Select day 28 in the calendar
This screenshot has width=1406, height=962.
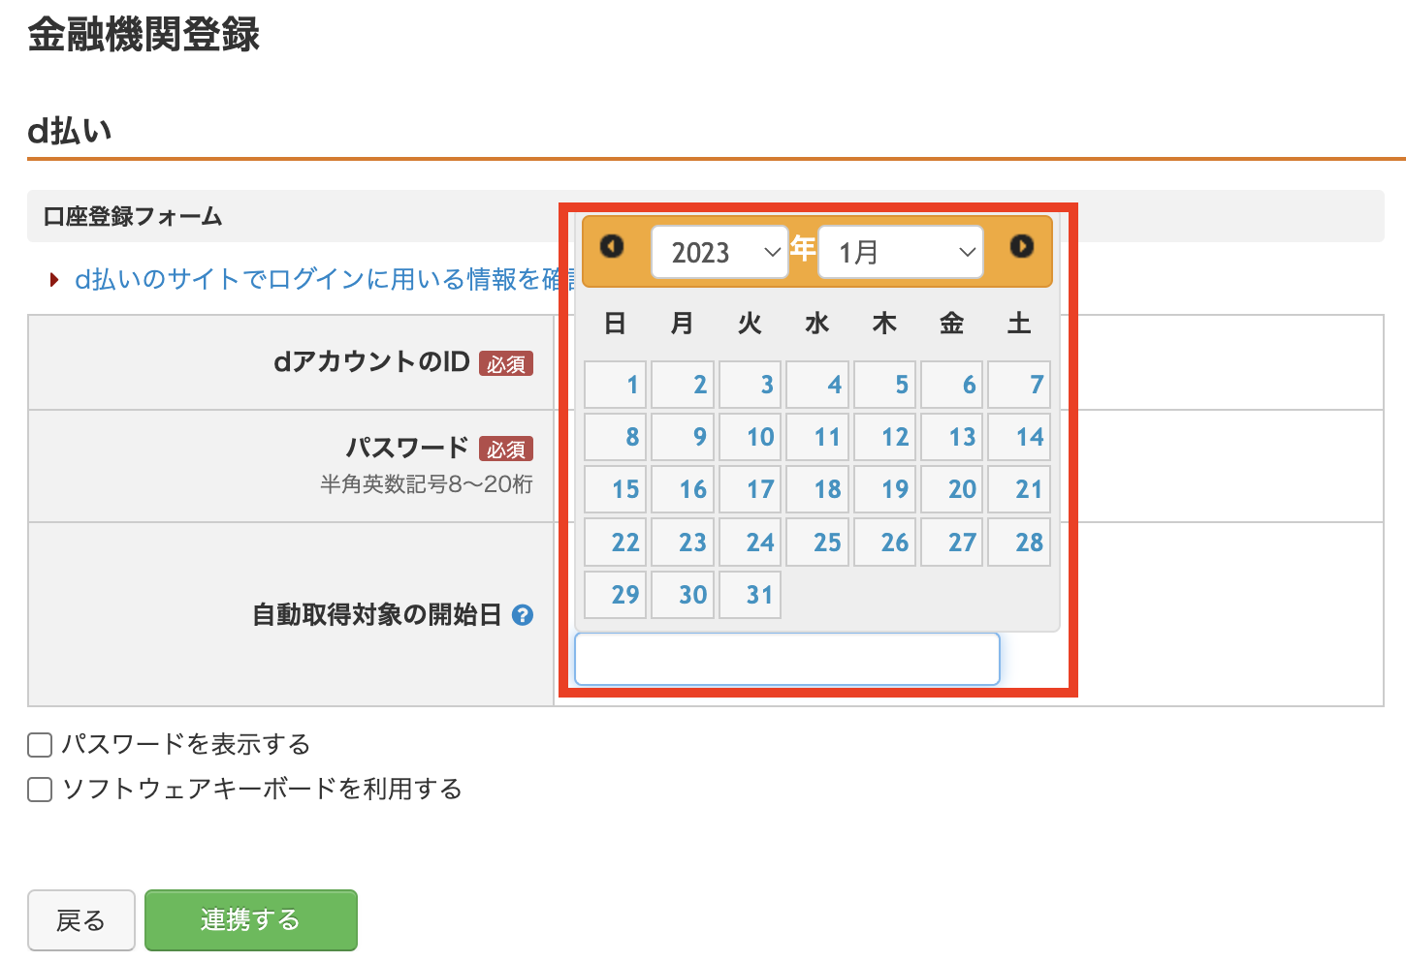point(1019,543)
